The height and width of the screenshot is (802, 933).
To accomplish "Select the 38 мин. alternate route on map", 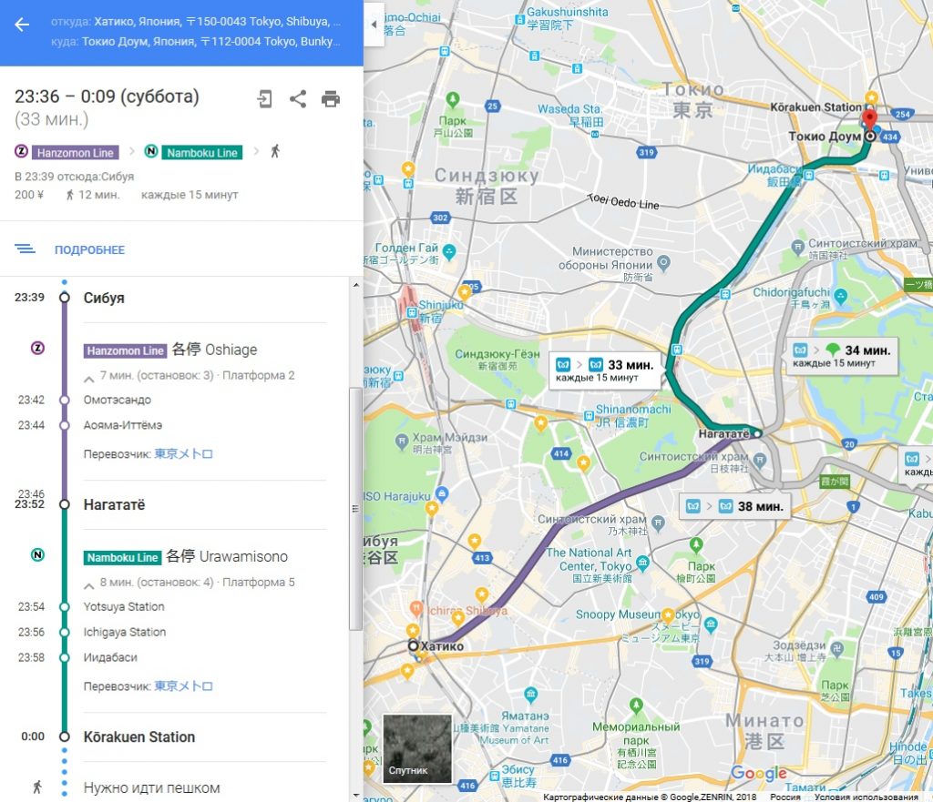I will coord(735,506).
